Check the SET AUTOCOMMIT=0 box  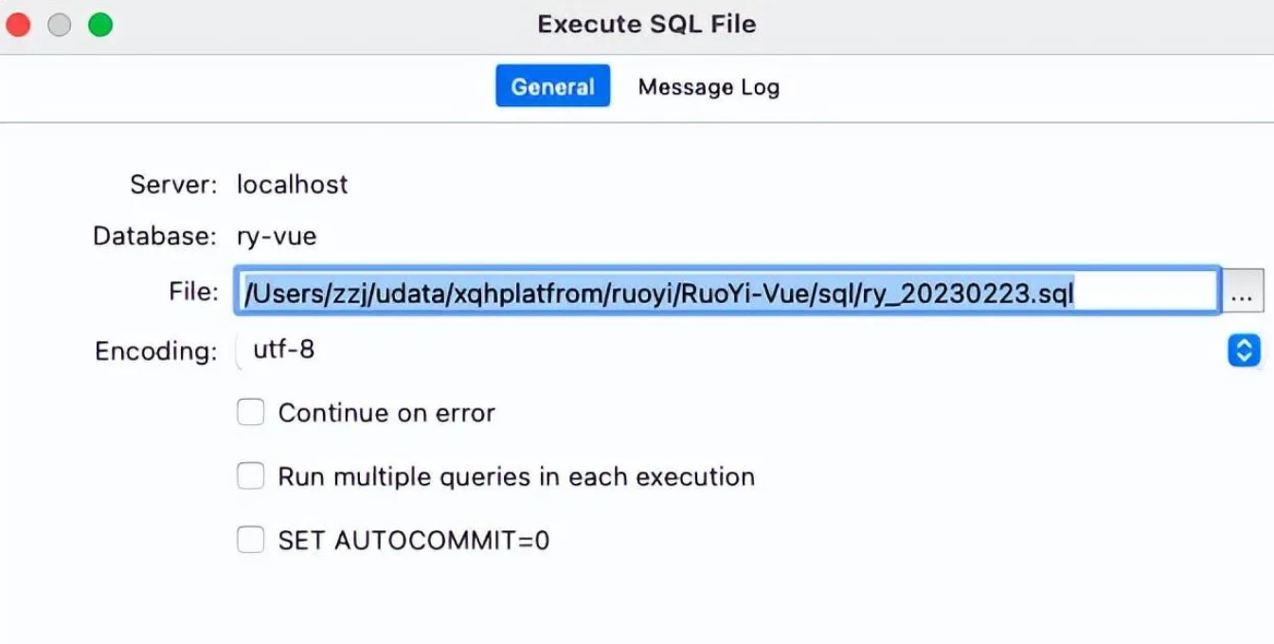[250, 540]
